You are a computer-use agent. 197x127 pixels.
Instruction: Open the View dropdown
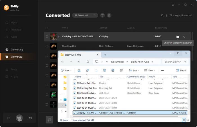(149, 71)
